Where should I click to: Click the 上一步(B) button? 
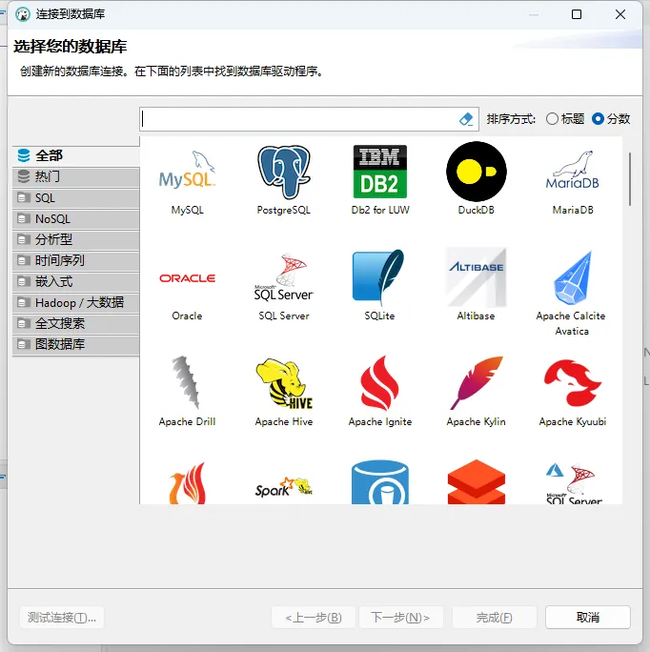(x=314, y=617)
